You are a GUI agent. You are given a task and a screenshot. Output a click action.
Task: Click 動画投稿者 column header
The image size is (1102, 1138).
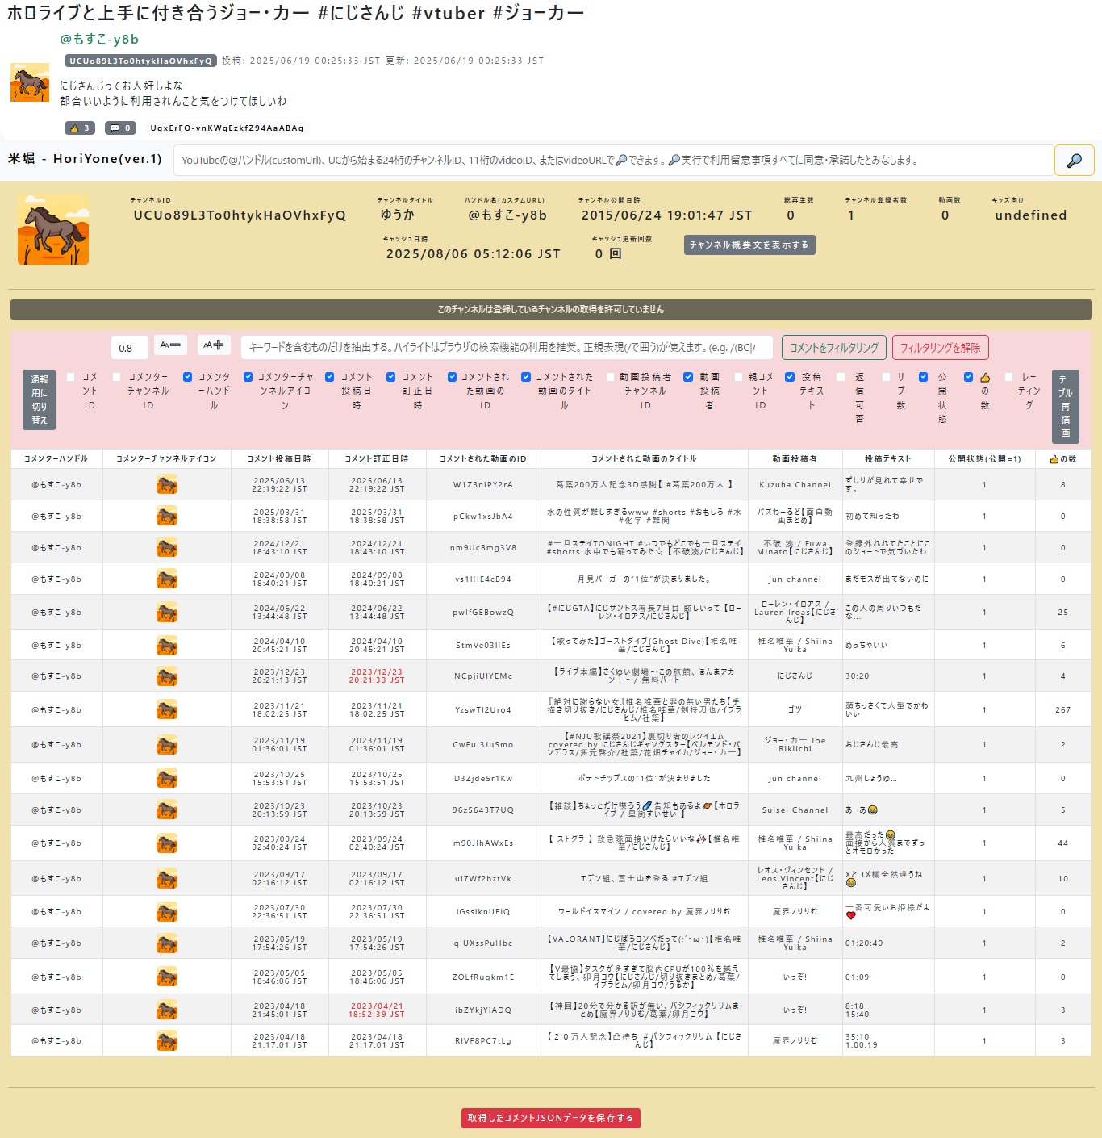pos(795,458)
